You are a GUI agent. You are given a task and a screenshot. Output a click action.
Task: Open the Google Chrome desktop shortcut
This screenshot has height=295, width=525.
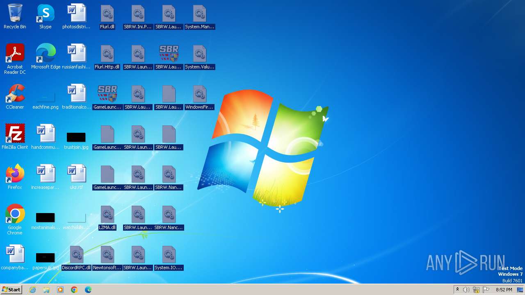(15, 220)
